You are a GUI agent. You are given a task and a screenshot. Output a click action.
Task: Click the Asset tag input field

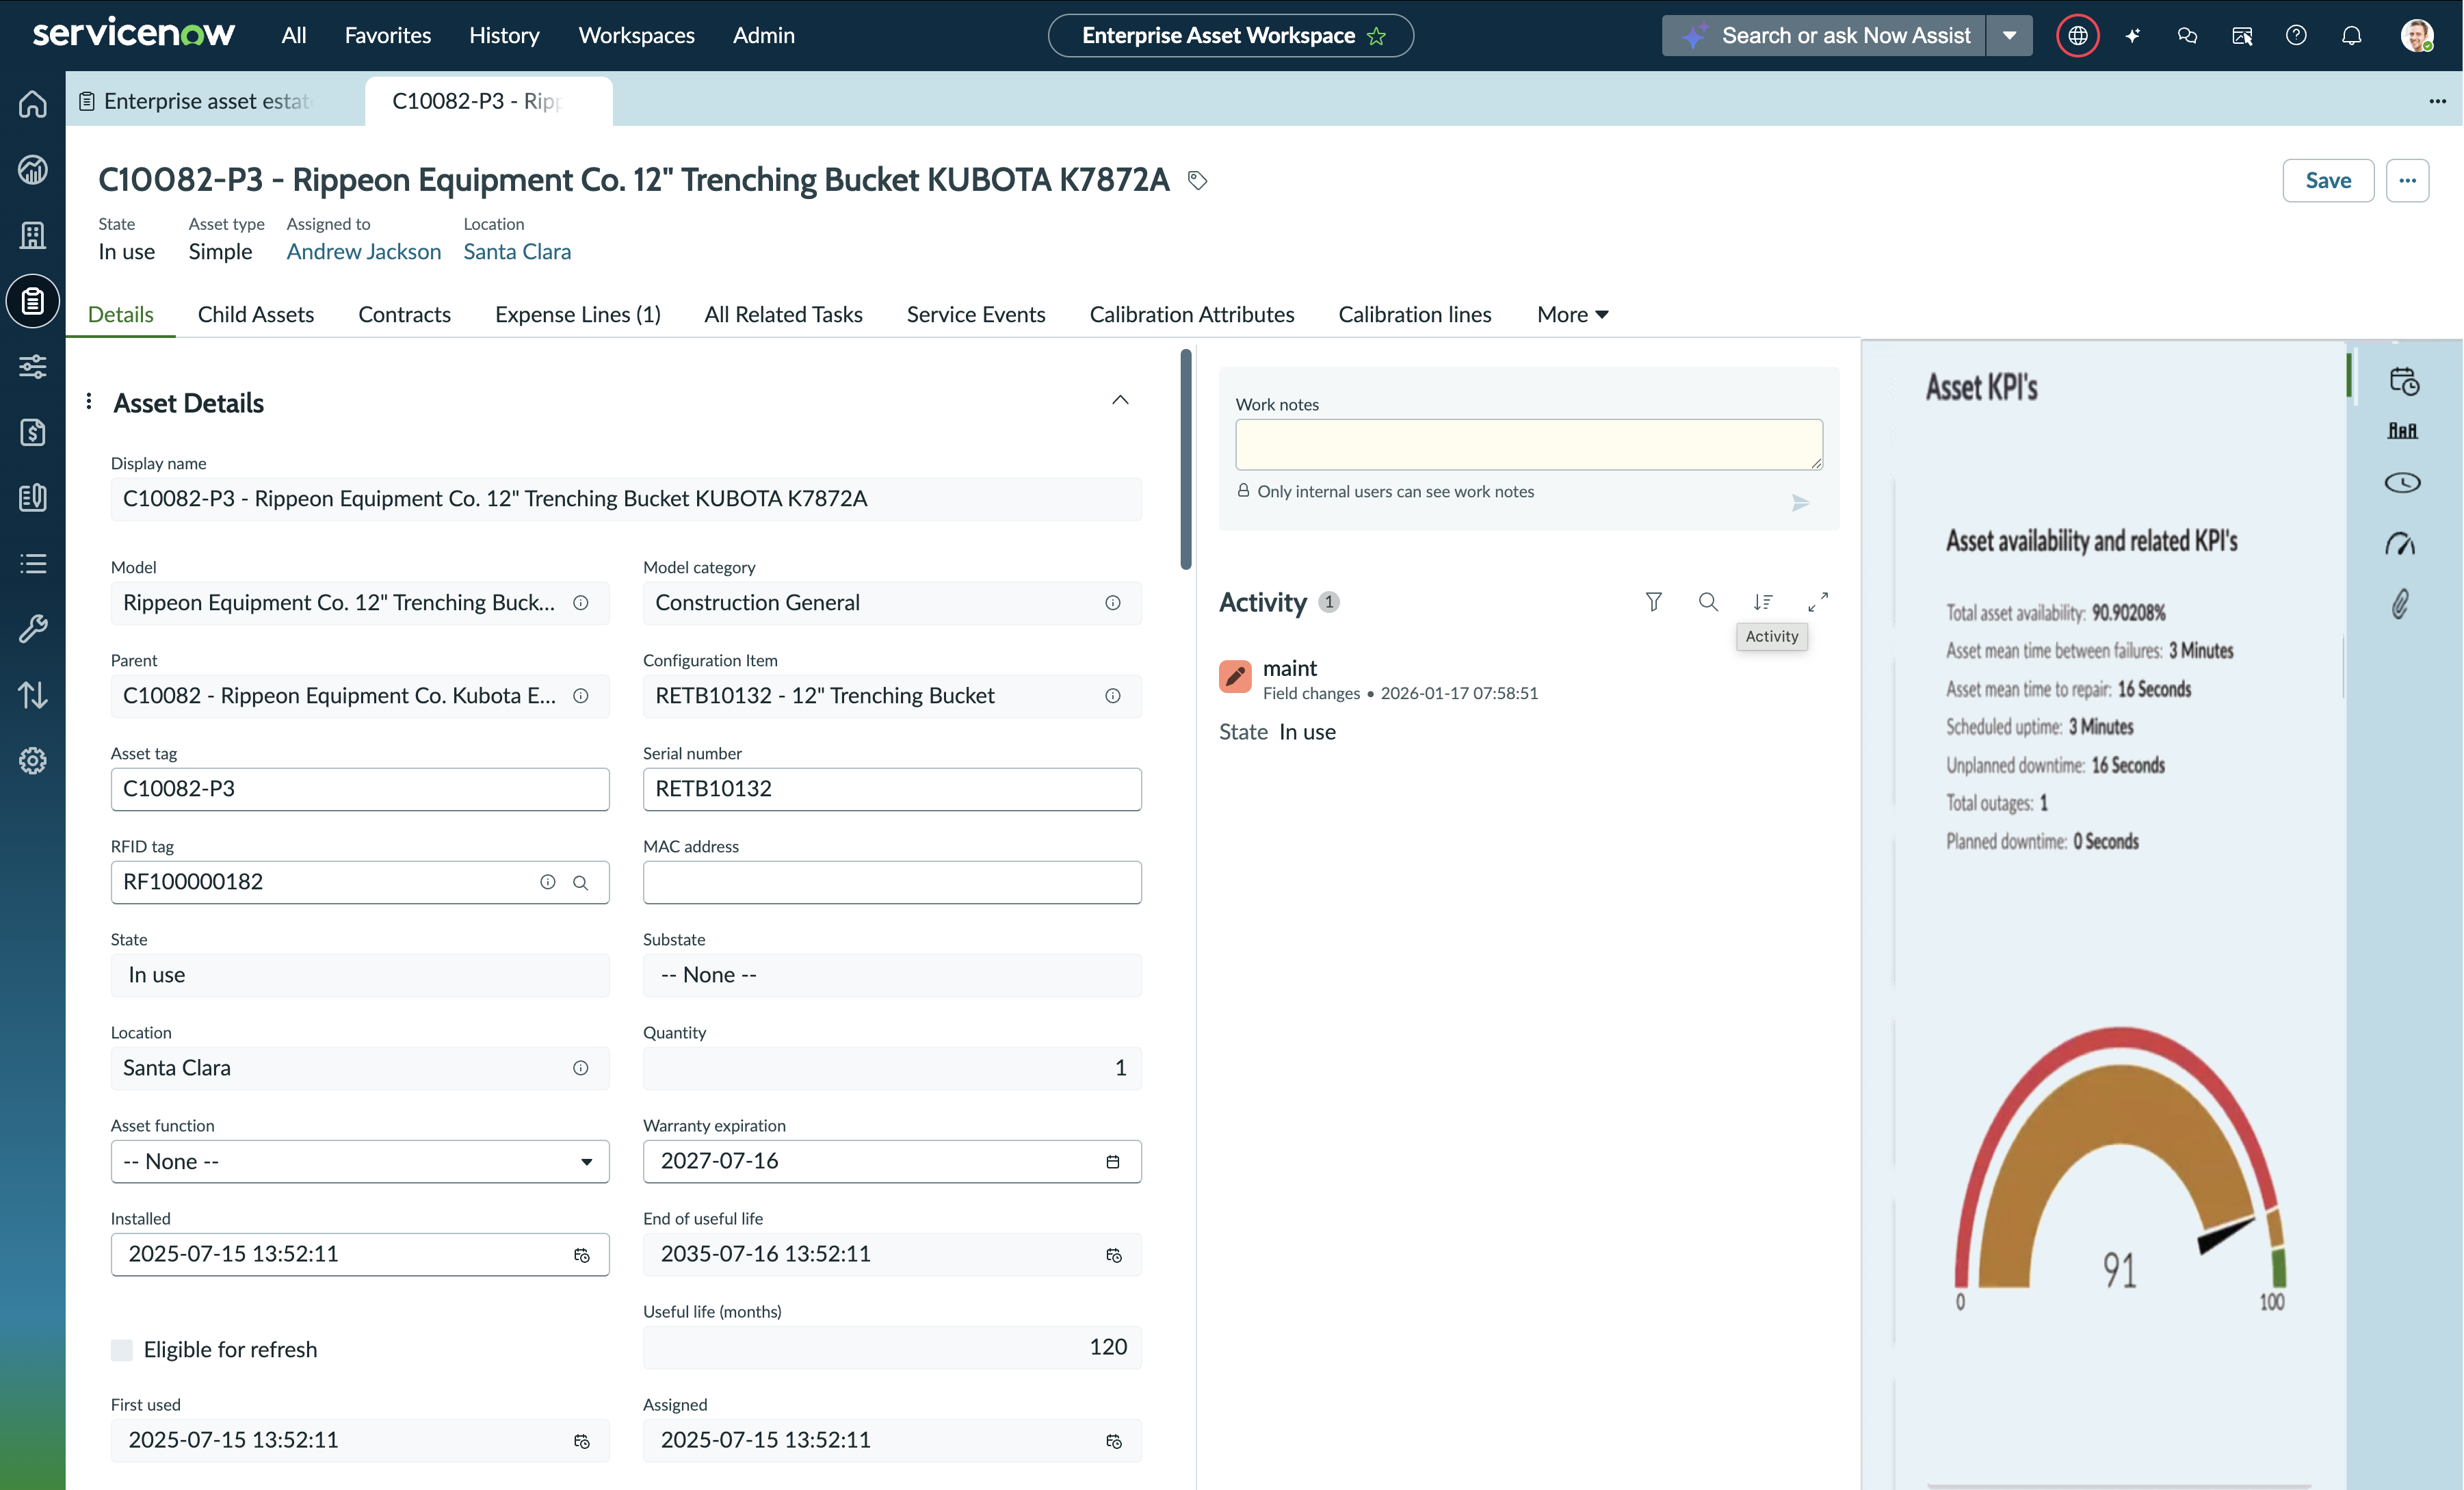360,789
